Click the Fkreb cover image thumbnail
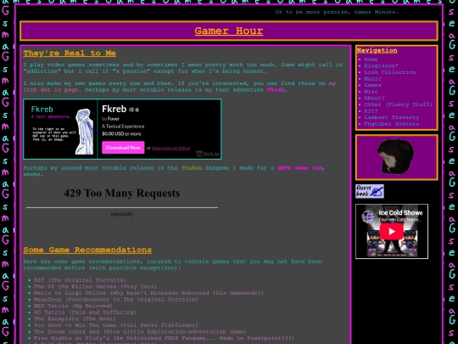The image size is (458, 344). click(60, 129)
